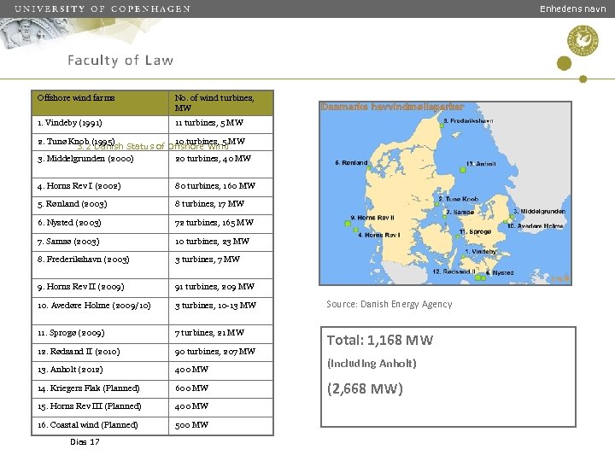Click the '4. Horns Rev I (2002)' cell
615x461 pixels.
pyautogui.click(x=100, y=187)
